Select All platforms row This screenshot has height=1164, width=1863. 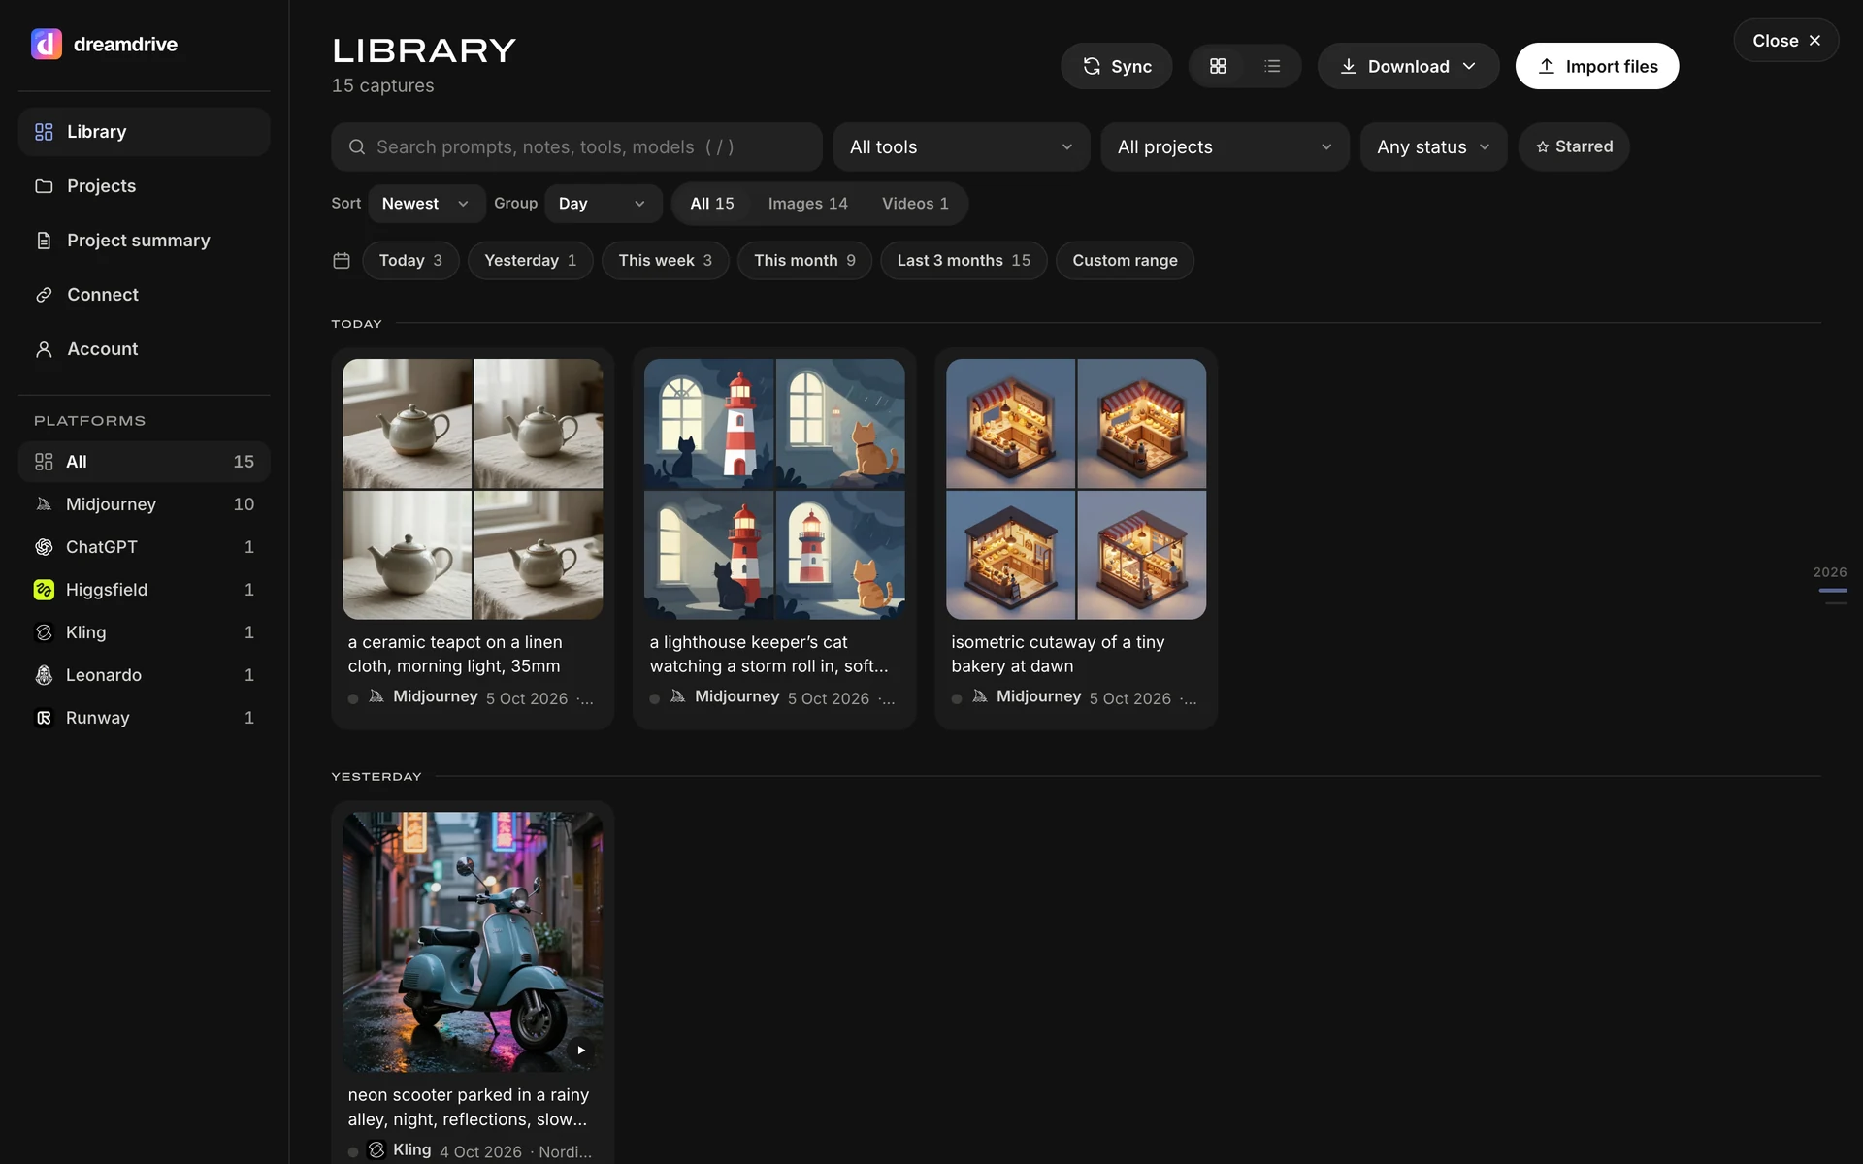[x=144, y=462]
